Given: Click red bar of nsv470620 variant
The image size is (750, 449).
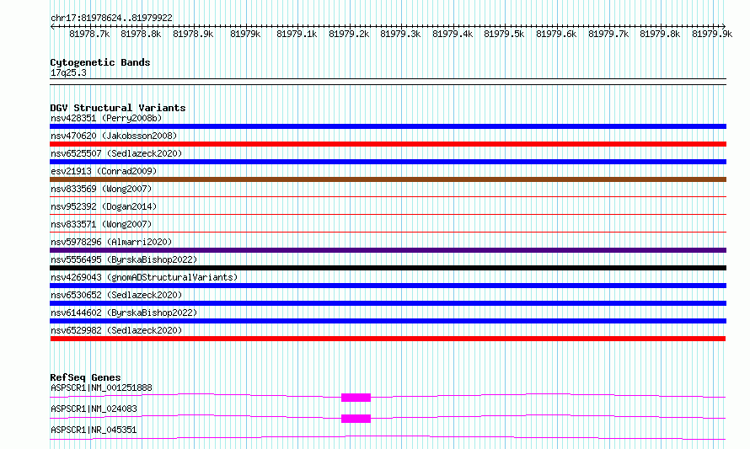Looking at the screenshot, I should pos(388,144).
